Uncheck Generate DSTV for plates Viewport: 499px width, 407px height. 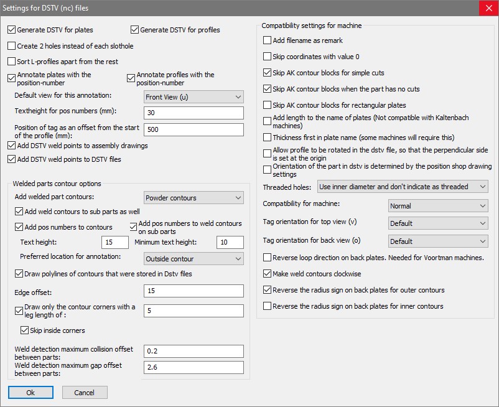pos(11,30)
